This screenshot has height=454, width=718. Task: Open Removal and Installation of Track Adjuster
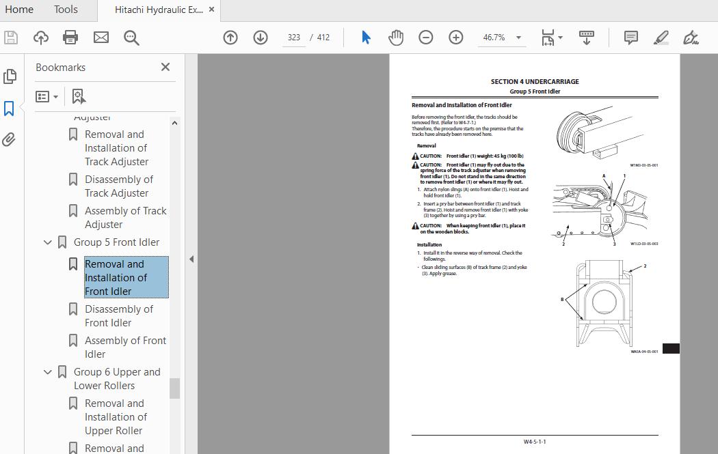[x=117, y=148]
